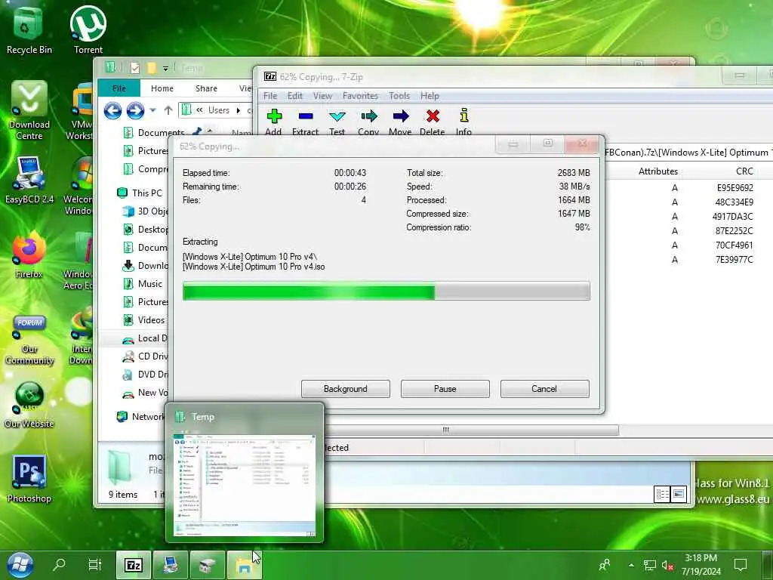Click the Users breadcrumb in address bar
This screenshot has height=580, width=773.
[x=218, y=110]
